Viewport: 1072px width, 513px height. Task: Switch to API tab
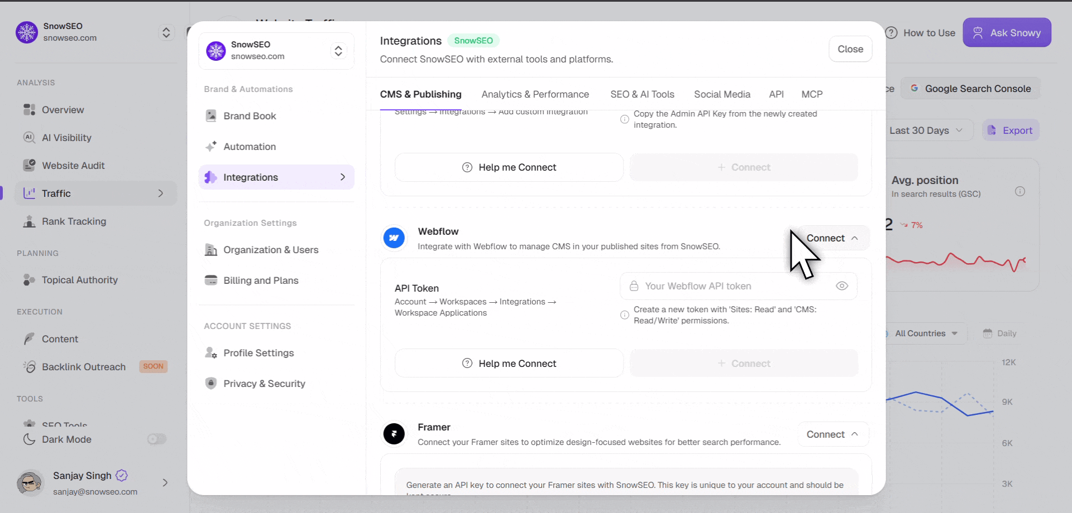[x=777, y=94]
